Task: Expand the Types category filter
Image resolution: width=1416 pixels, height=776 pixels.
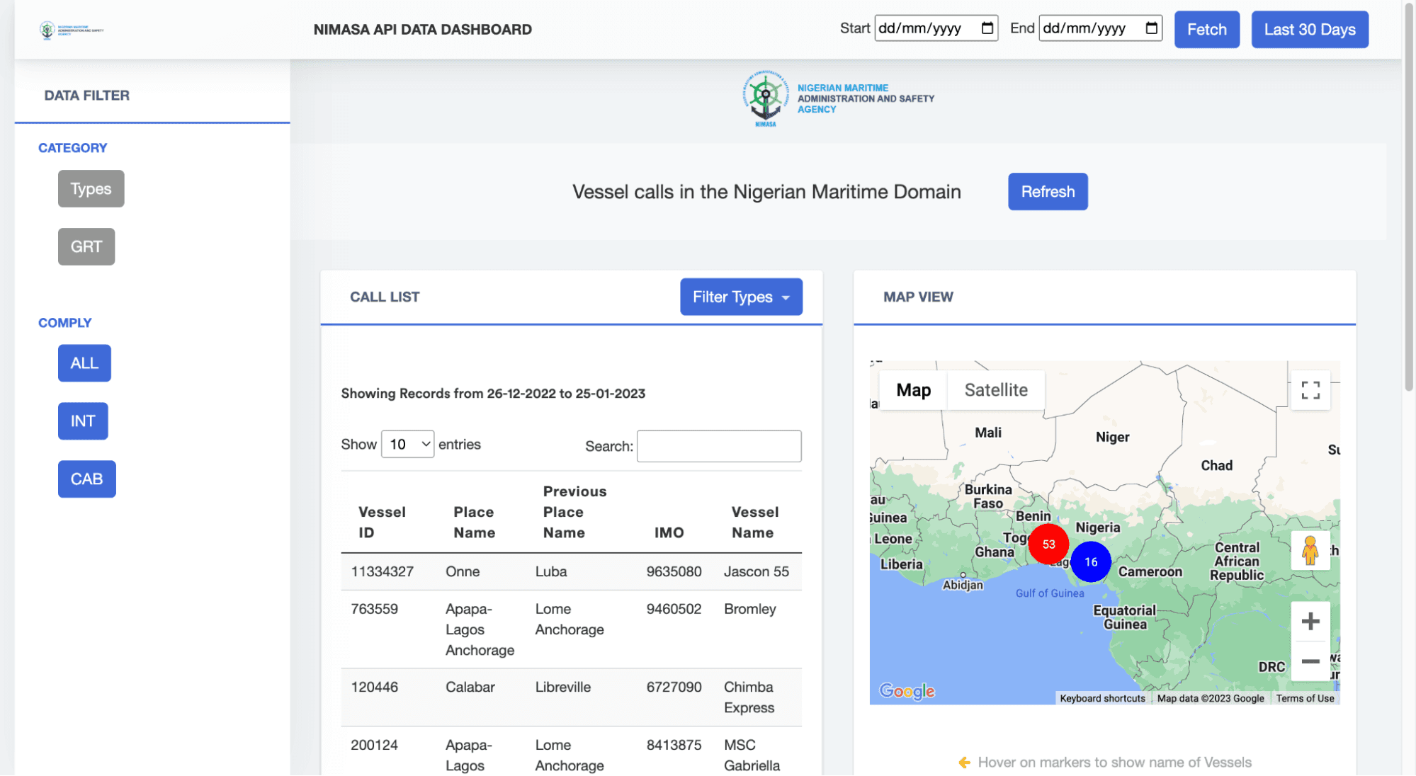Action: 91,188
